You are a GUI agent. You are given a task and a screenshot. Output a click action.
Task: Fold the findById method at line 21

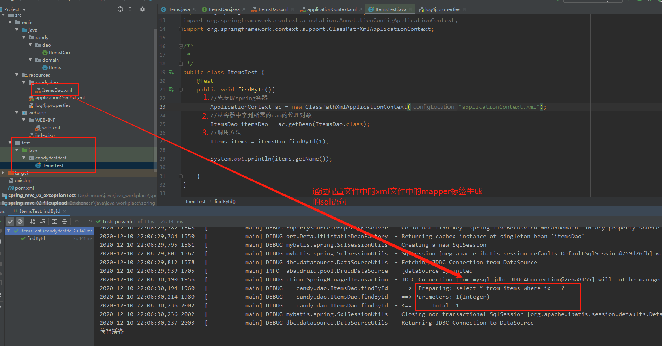[x=181, y=90]
